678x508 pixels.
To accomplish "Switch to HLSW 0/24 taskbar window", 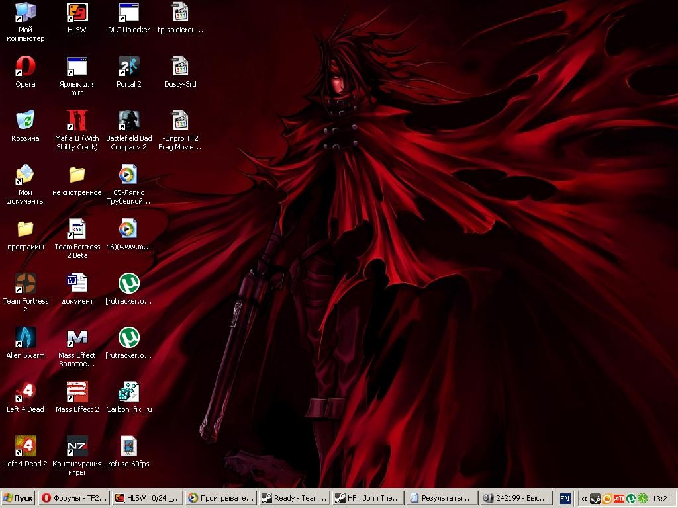I will pyautogui.click(x=147, y=498).
